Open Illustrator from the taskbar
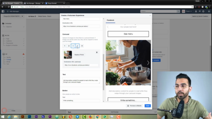This screenshot has width=212, height=119. coord(23,117)
